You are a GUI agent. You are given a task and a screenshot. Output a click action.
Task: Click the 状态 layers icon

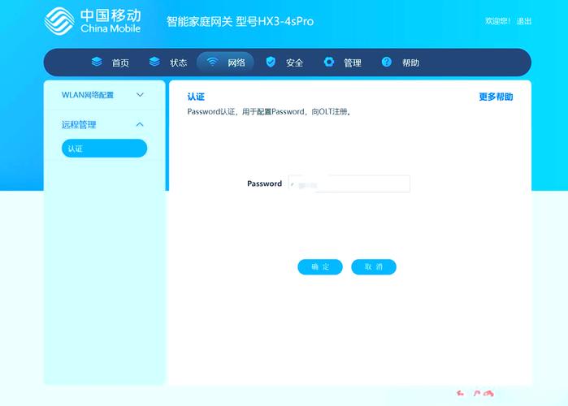click(x=154, y=62)
